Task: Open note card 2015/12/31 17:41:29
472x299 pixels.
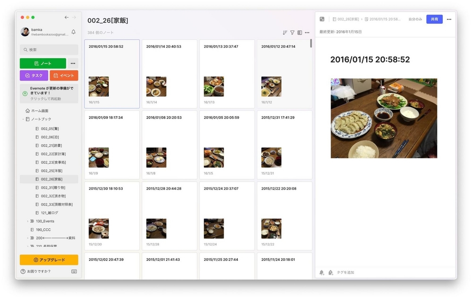Action: [284, 145]
